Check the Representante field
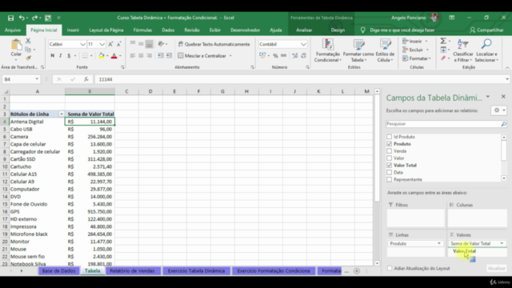The width and height of the screenshot is (512, 288). [389, 179]
